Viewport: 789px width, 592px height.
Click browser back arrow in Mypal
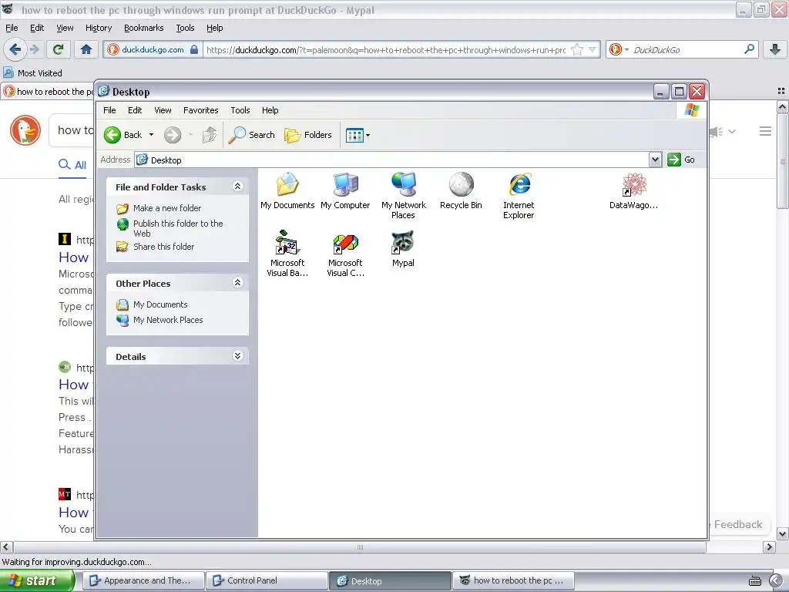tap(15, 49)
